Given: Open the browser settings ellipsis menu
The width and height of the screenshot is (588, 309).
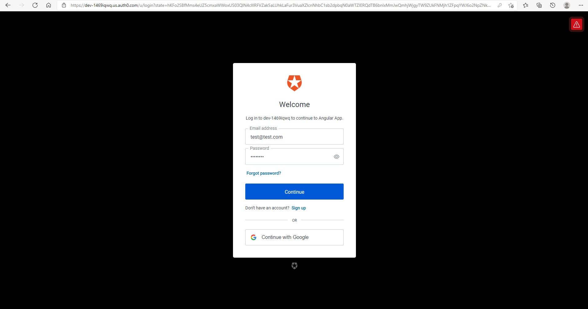Looking at the screenshot, I should (581, 5).
